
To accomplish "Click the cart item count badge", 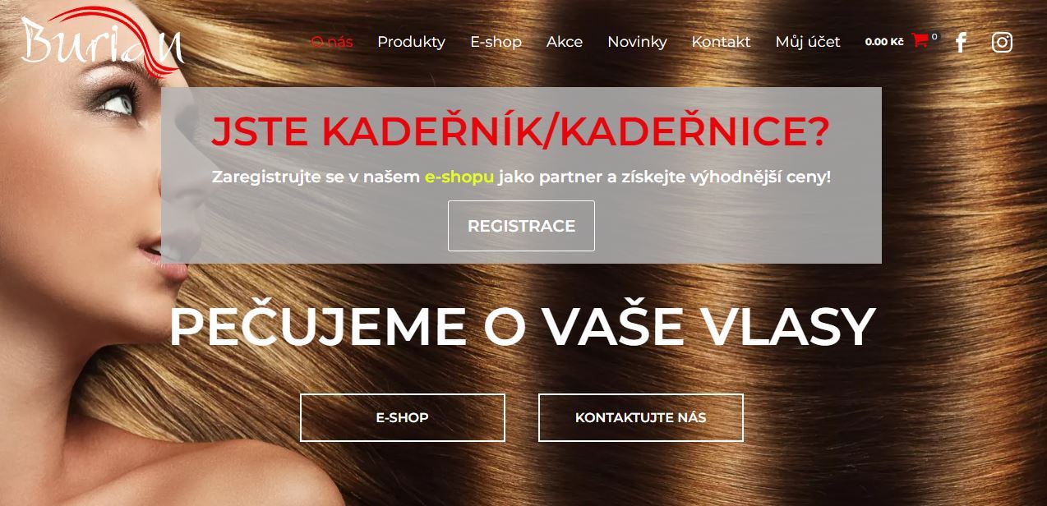I will point(934,36).
